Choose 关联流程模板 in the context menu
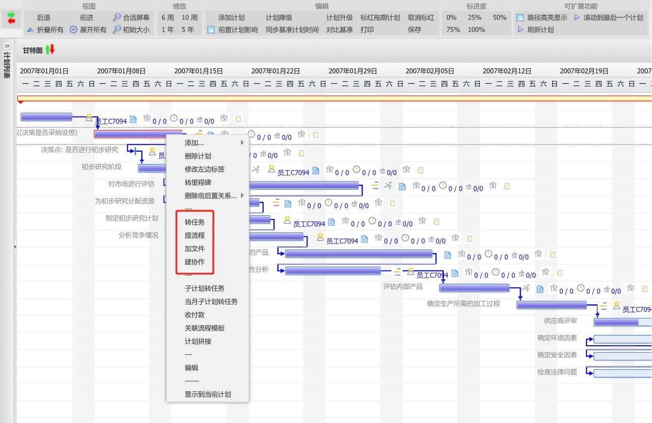 tap(204, 328)
